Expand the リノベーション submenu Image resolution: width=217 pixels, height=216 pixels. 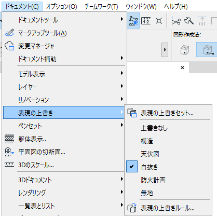point(64,100)
